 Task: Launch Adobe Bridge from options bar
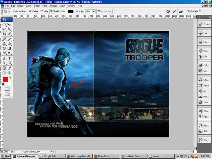coord(181,12)
